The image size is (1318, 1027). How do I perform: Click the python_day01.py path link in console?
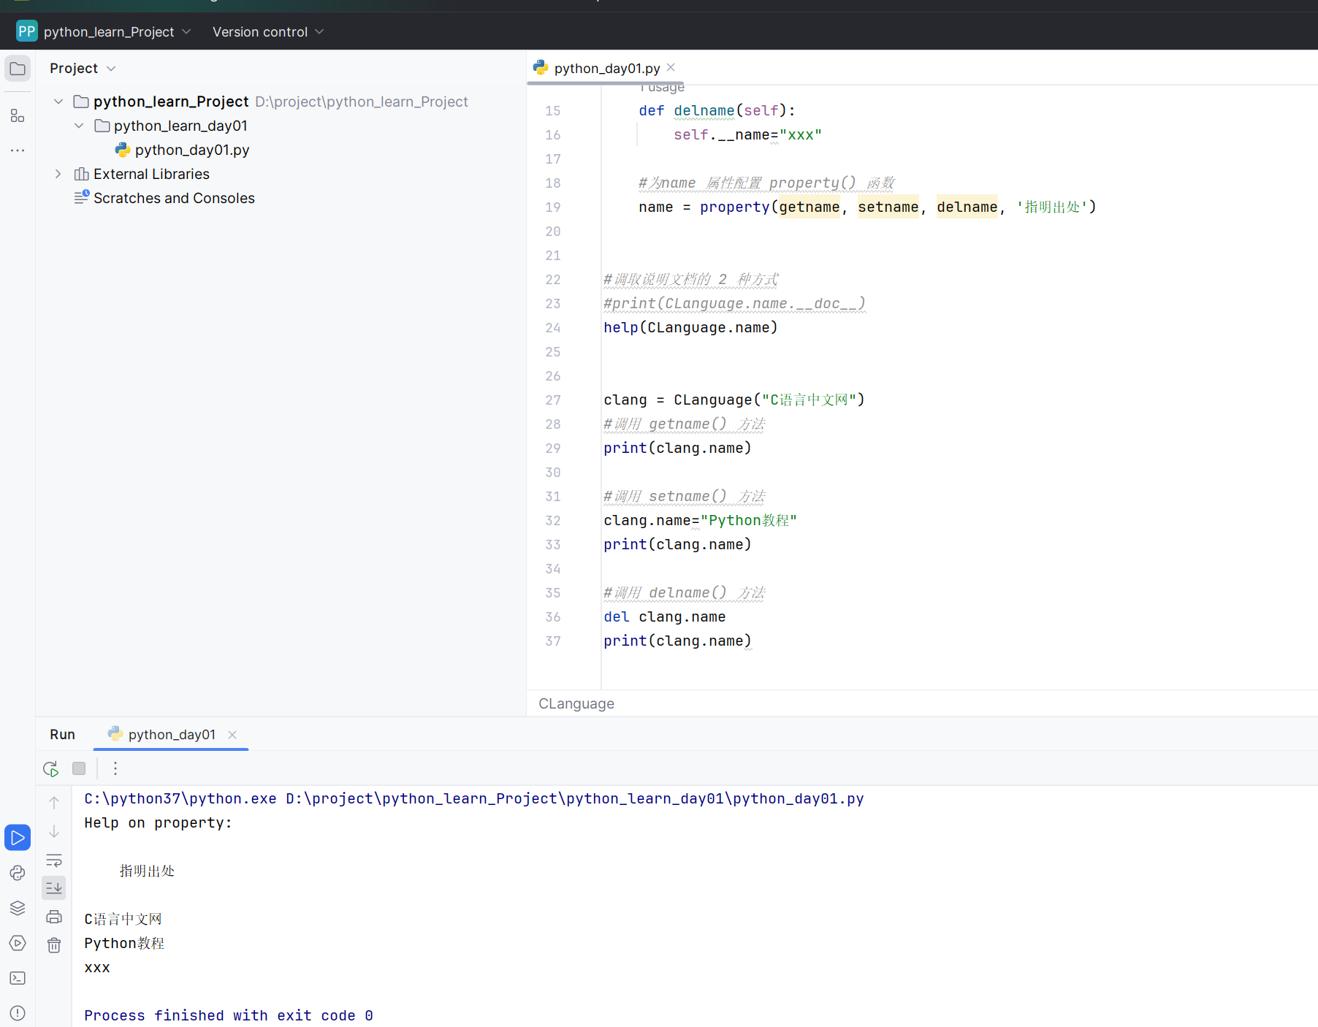pos(574,798)
